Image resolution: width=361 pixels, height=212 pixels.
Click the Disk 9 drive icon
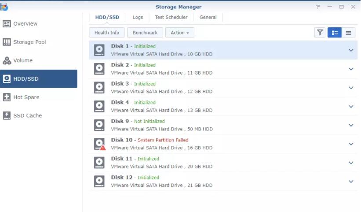pos(99,125)
